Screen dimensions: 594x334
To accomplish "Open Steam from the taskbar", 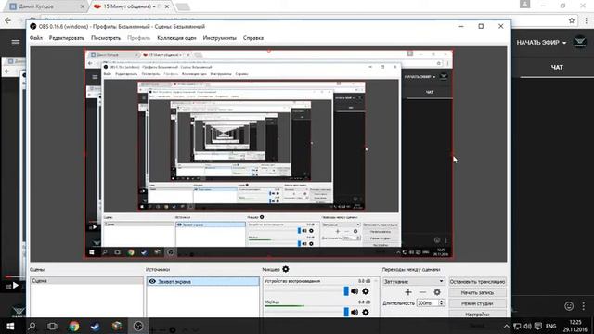I will (x=96, y=326).
